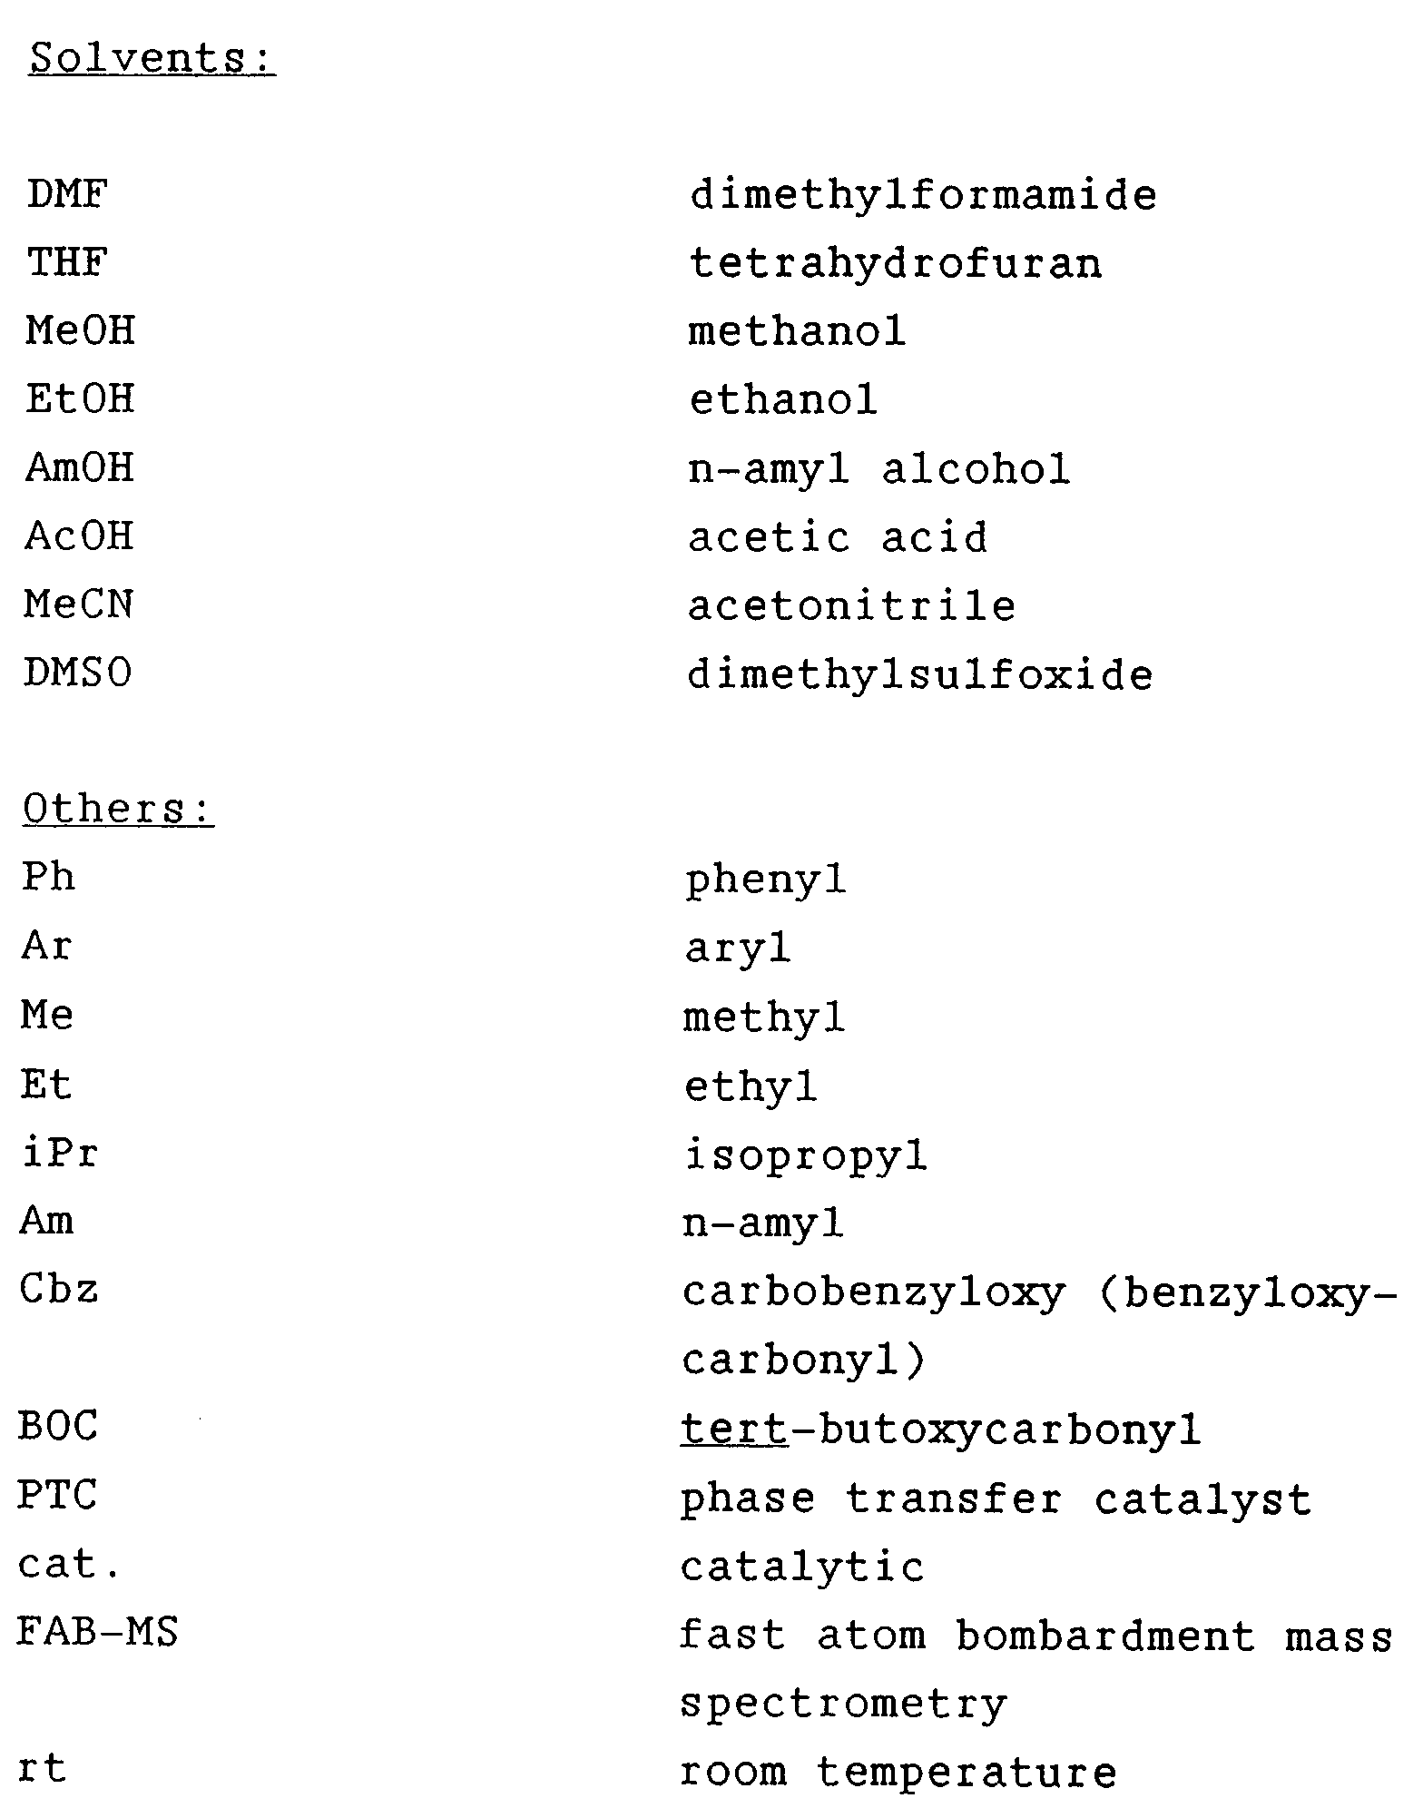Click the Ar abbreviation
Screen dimensions: 1423x1808
point(46,947)
